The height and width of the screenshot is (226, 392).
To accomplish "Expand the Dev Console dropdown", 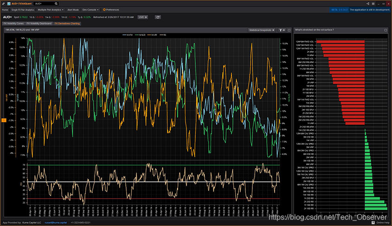I will [x=90, y=10].
